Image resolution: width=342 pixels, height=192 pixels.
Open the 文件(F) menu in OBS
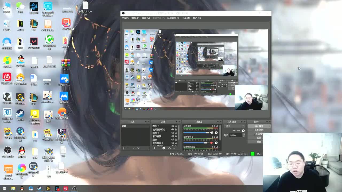click(x=125, y=18)
